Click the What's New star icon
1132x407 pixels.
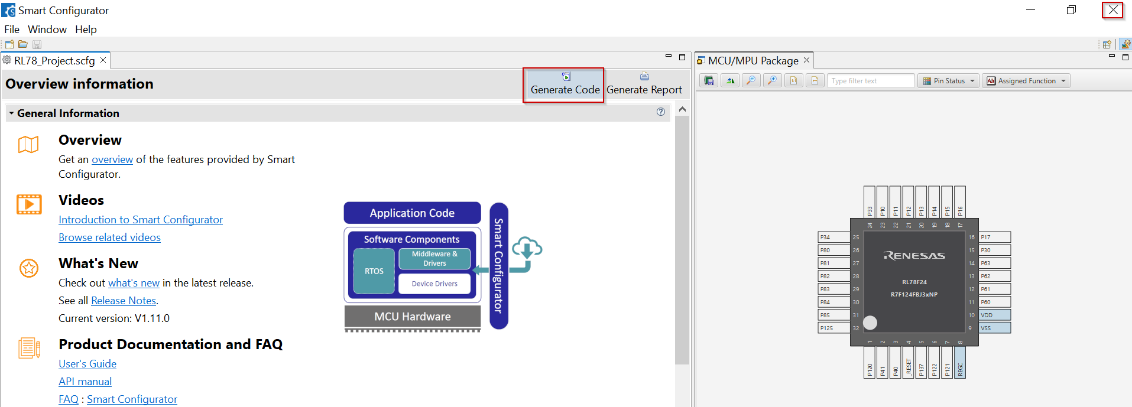pos(29,268)
